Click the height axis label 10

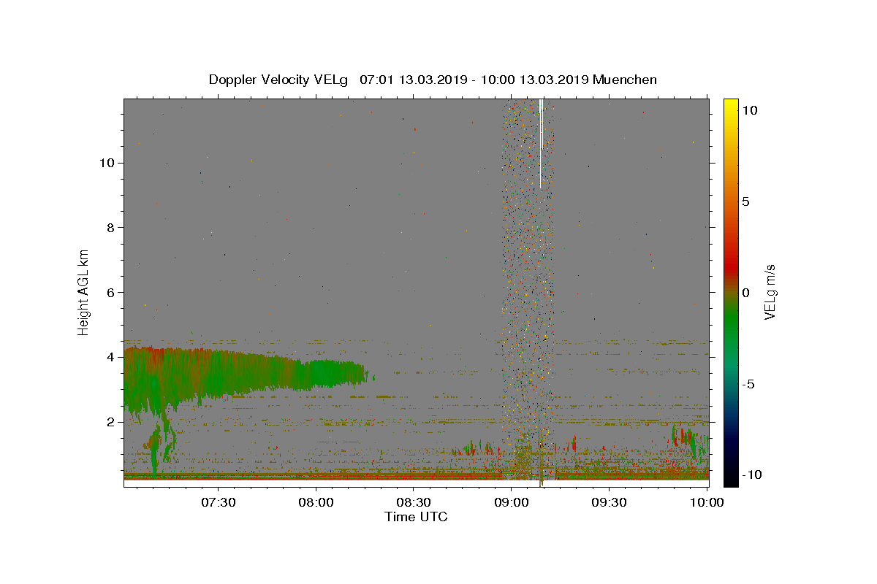[x=106, y=163]
